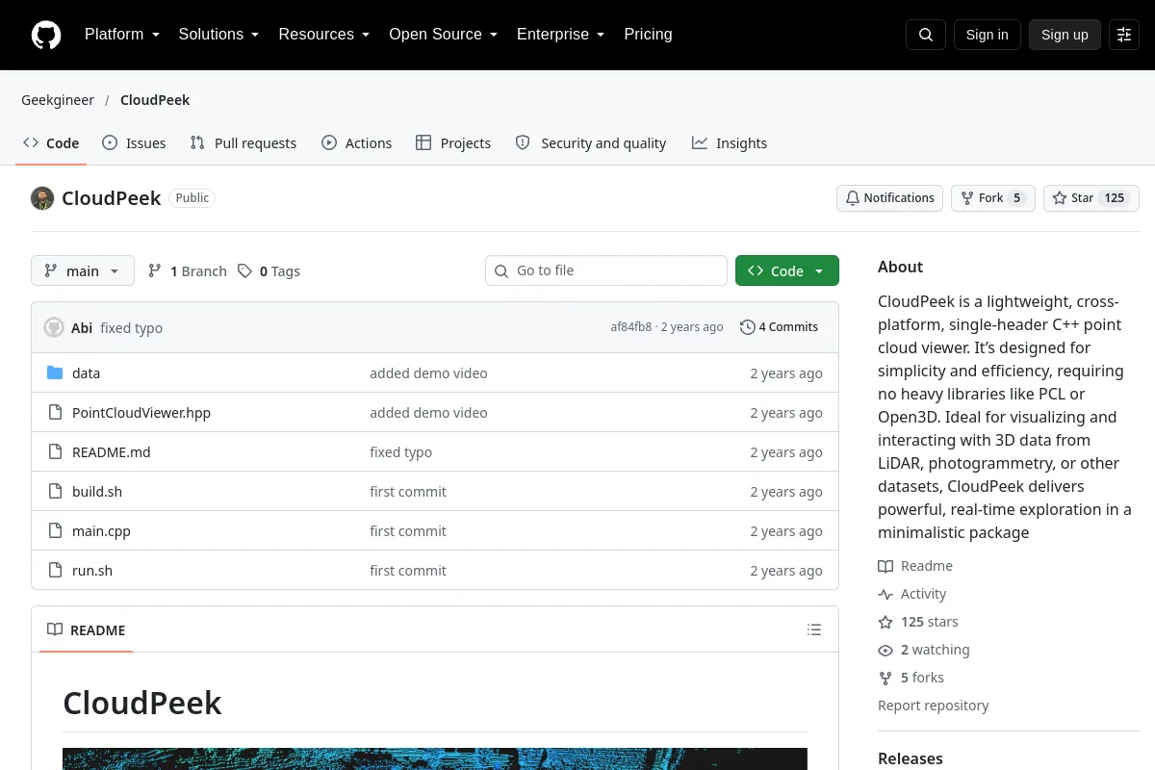1155x770 pixels.
Task: Click the README.md file icon
Action: coord(55,452)
